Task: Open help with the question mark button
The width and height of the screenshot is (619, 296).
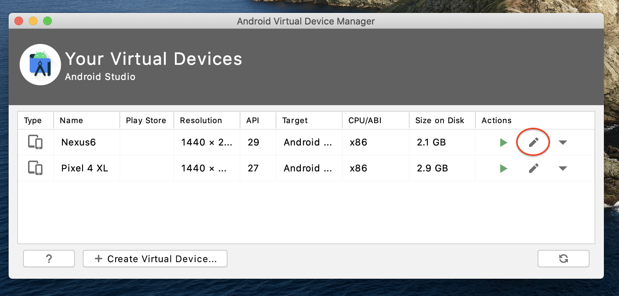Action: pos(49,259)
